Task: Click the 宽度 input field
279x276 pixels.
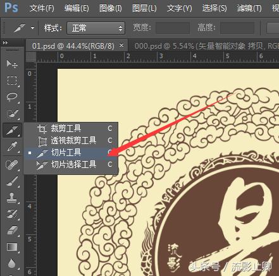Action: point(173,28)
